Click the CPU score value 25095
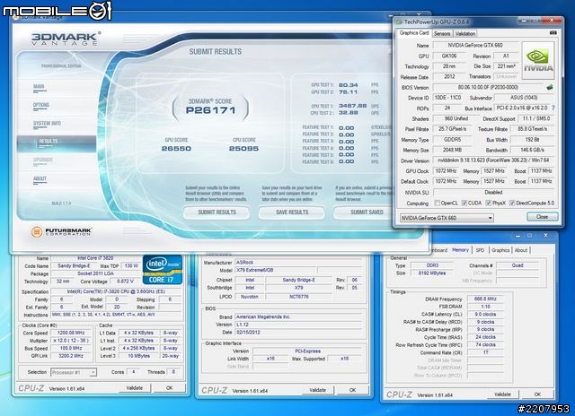 pyautogui.click(x=243, y=148)
